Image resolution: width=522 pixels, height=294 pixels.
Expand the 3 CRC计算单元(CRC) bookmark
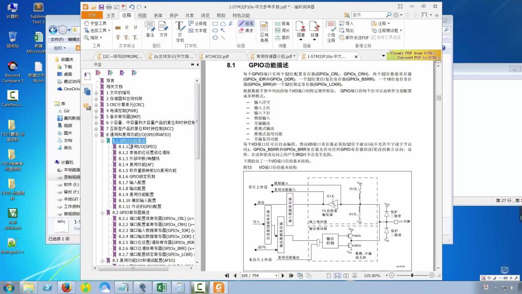pos(96,105)
